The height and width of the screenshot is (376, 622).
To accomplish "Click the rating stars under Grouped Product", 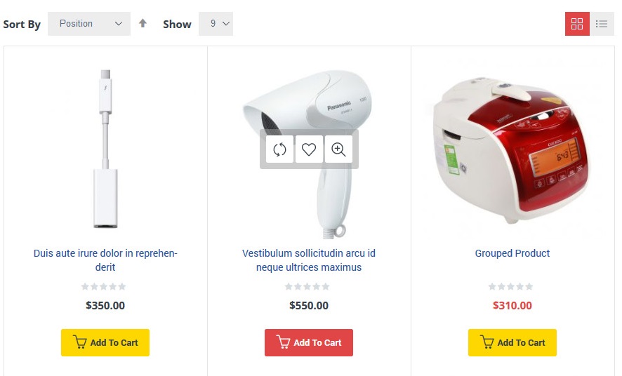I will (511, 286).
